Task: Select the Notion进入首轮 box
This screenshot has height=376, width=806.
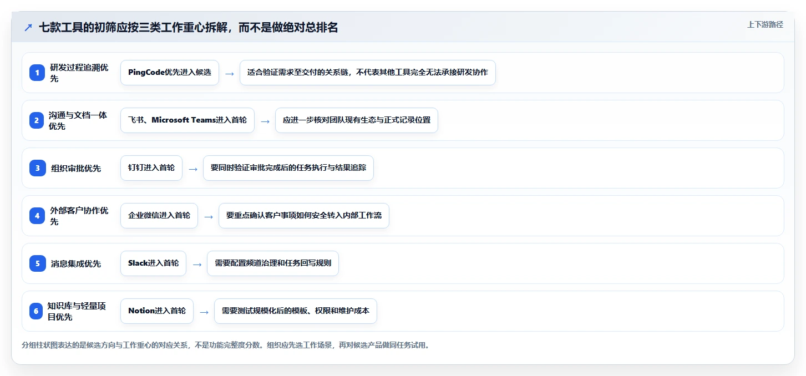Action: [x=157, y=311]
